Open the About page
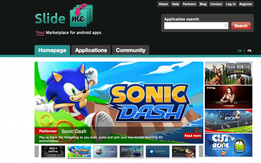This screenshot has width=261, height=163. (163, 4)
